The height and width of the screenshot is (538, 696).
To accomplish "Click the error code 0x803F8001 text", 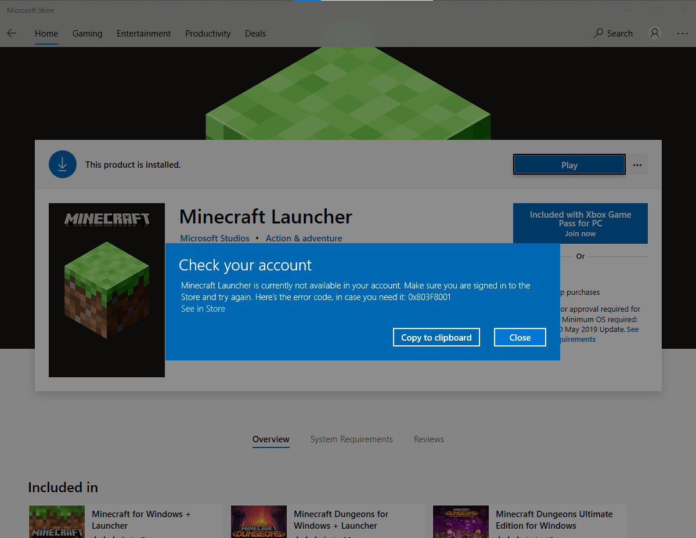I will click(429, 297).
